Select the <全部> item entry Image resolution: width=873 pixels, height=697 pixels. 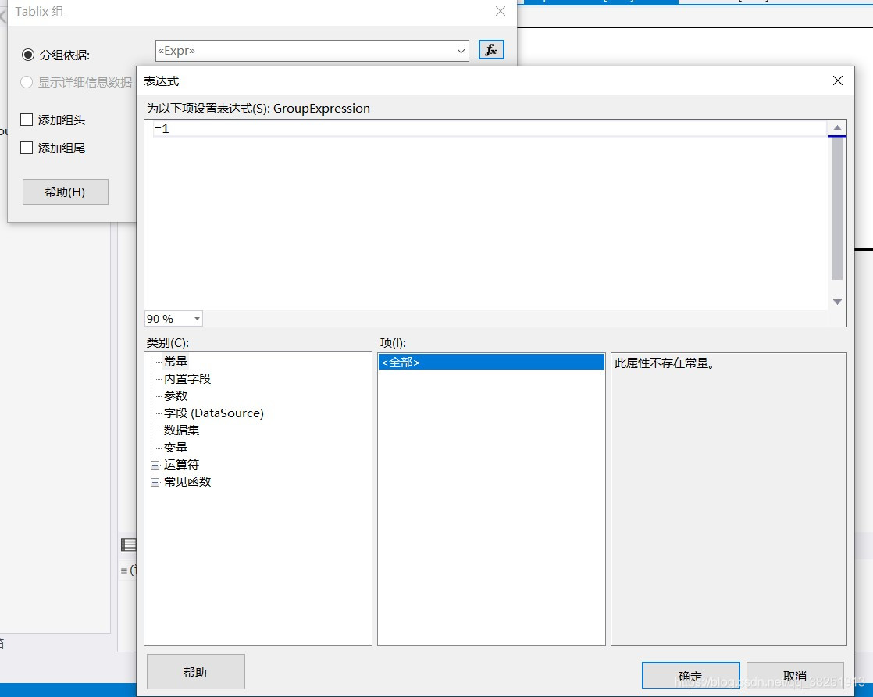pos(400,362)
